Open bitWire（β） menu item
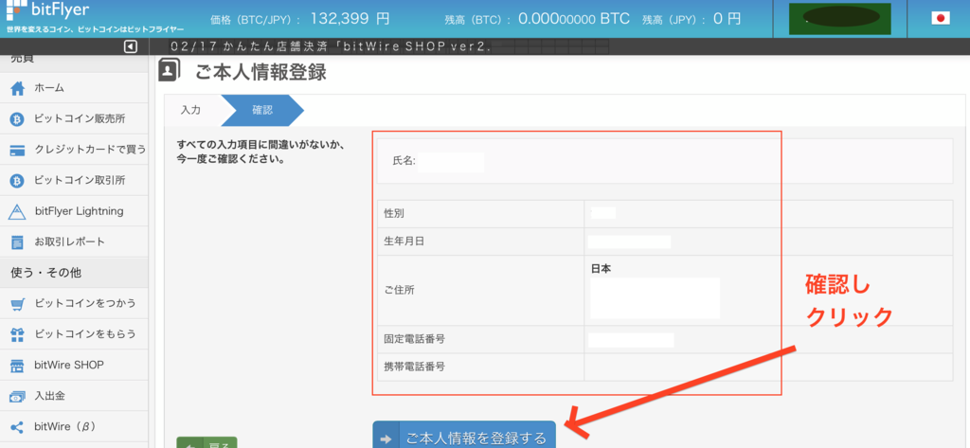970x448 pixels. tap(74, 427)
